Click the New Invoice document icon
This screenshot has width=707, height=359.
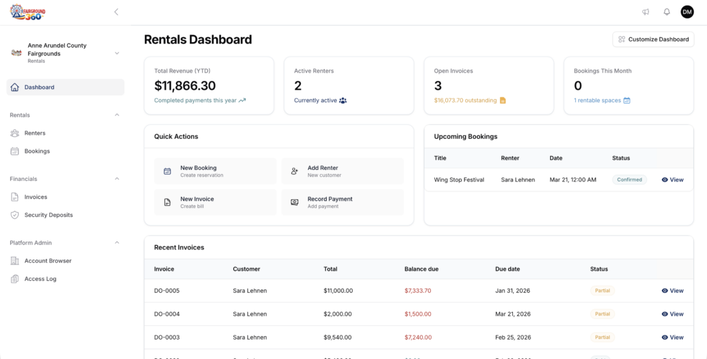(x=167, y=202)
